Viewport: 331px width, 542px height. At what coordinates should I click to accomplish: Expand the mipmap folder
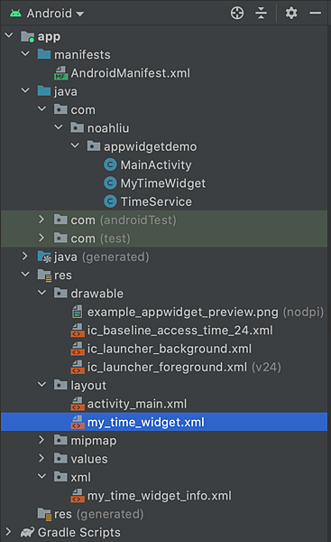[x=41, y=440]
